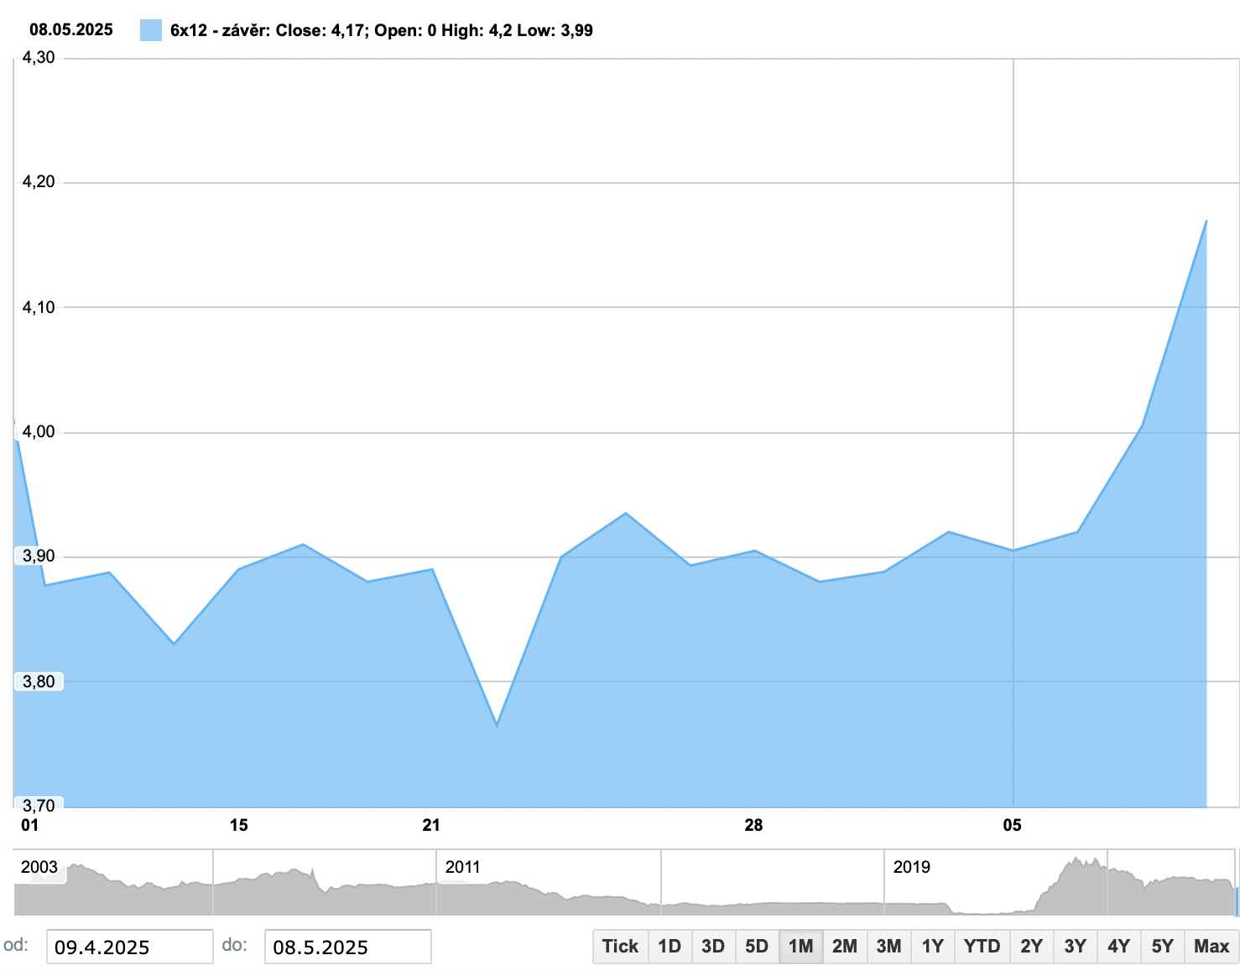Click 2019 label in overview navigator
This screenshot has width=1240, height=976.
(912, 867)
